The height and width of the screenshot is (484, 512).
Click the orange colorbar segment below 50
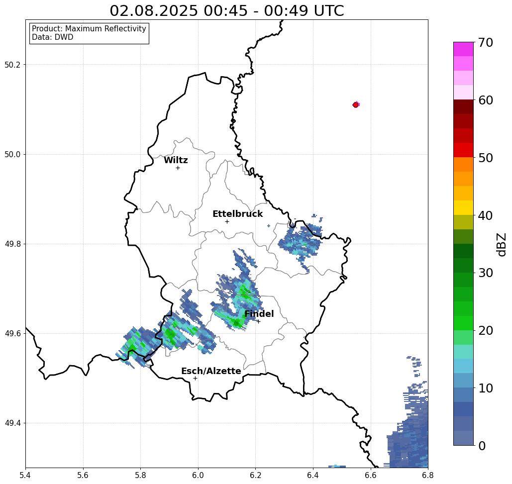pyautogui.click(x=463, y=165)
